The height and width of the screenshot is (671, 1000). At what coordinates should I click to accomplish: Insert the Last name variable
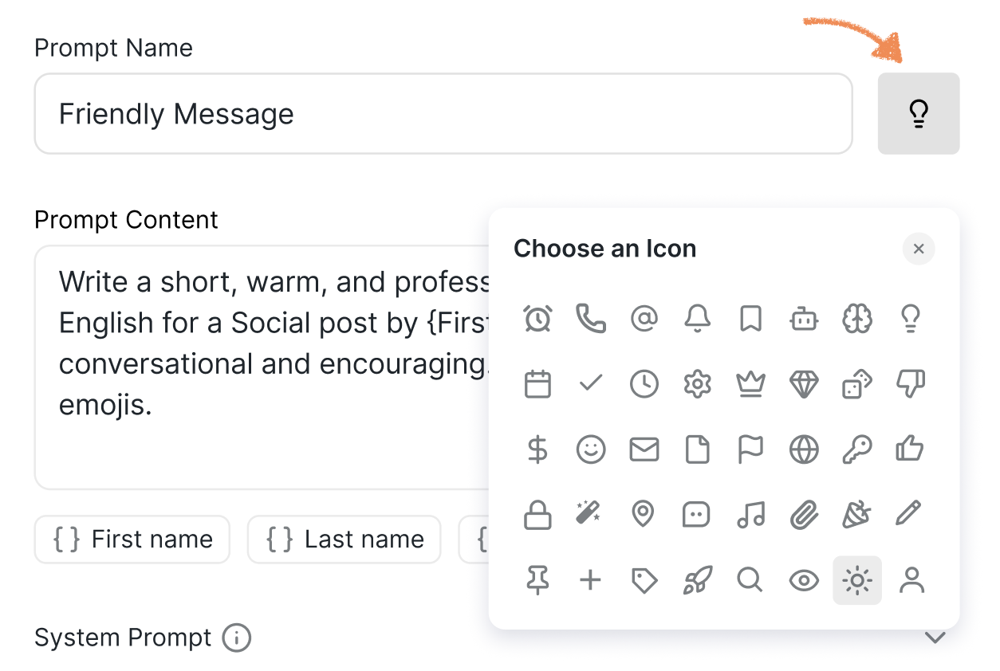pos(344,540)
